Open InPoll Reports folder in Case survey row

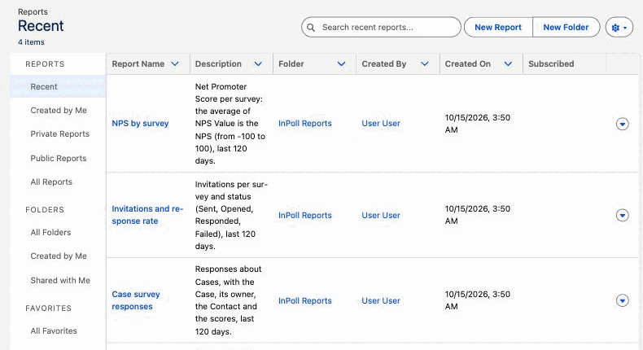point(305,301)
